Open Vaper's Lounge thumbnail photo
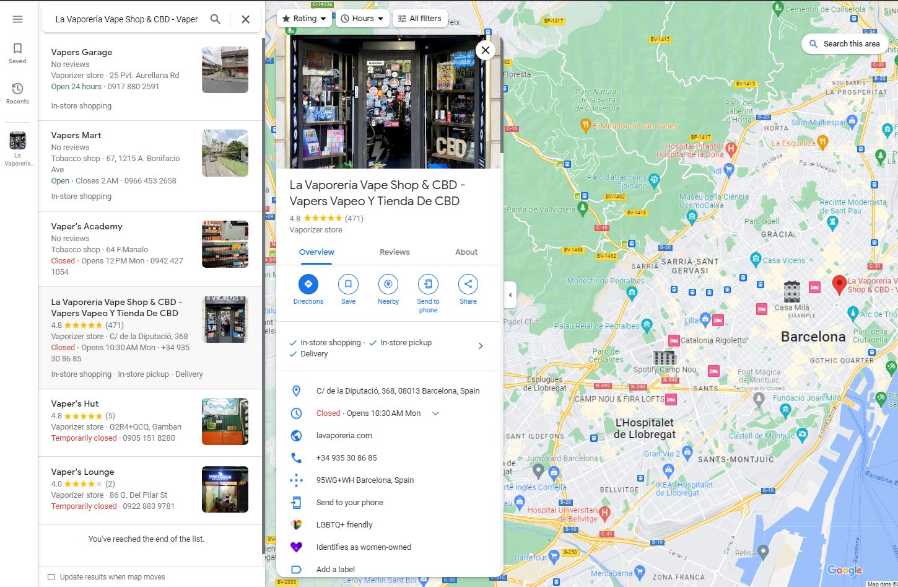Viewport: 898px width, 587px height. point(225,490)
